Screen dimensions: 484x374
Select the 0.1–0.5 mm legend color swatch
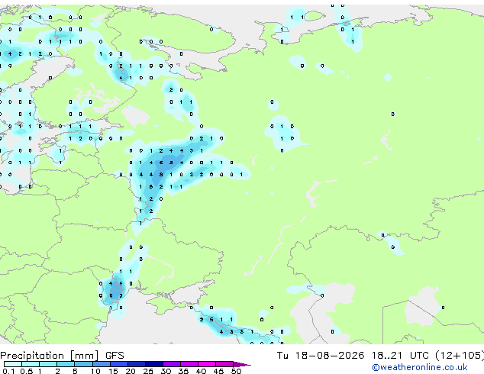point(13,364)
